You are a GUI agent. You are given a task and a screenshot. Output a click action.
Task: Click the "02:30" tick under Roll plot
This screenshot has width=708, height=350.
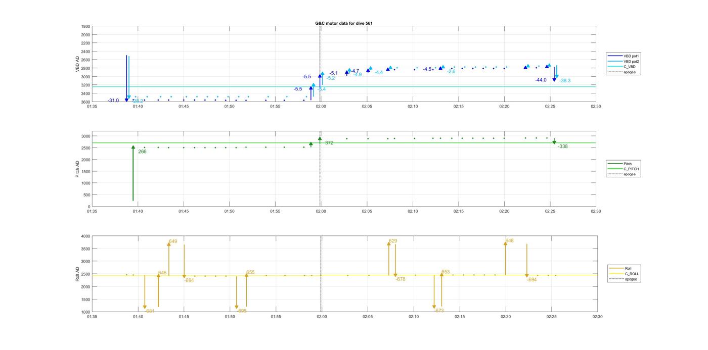(x=597, y=317)
